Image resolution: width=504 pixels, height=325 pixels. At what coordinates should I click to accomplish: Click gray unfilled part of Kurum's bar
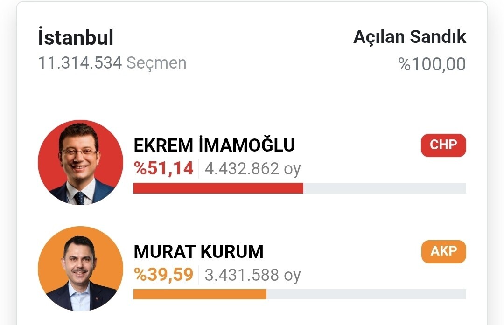point(366,294)
